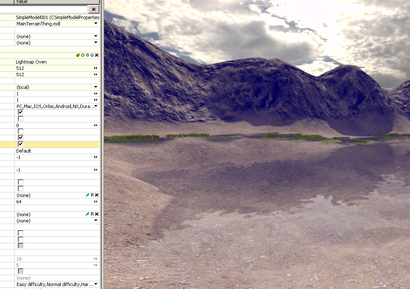Viewport: 410px width, 289px height.
Task: Open the (none) dropdown directly above the icon row
Action: click(96, 42)
